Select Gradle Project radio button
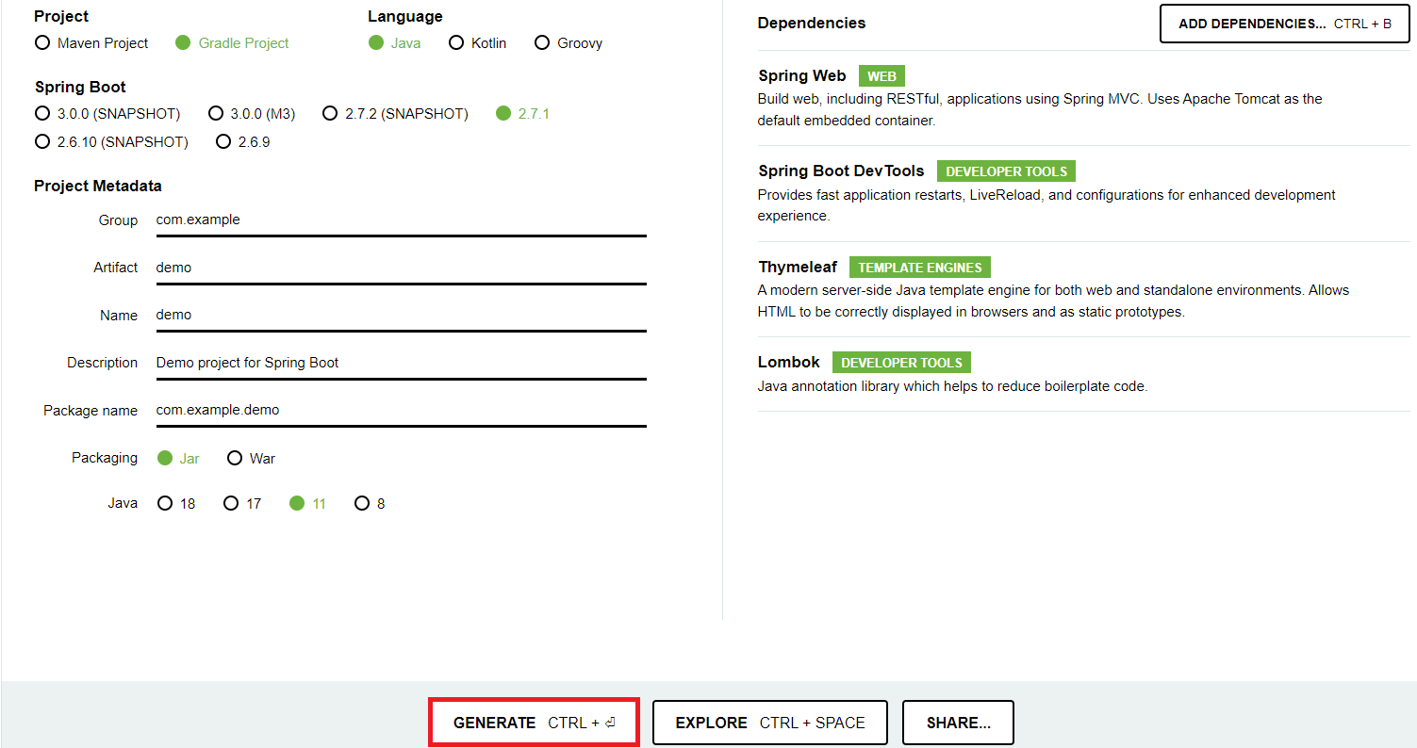Viewport: 1417px width, 748px height. pyautogui.click(x=183, y=43)
